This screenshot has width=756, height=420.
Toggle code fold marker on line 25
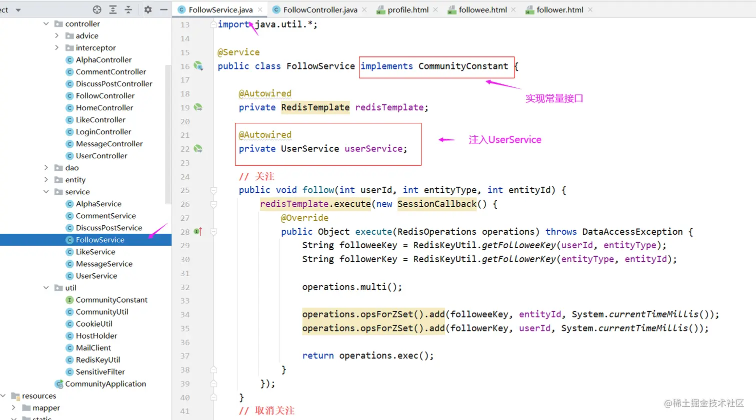(x=213, y=190)
